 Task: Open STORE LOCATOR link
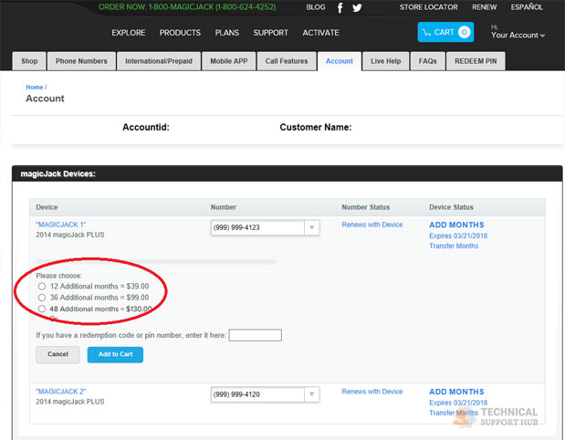[x=428, y=7]
